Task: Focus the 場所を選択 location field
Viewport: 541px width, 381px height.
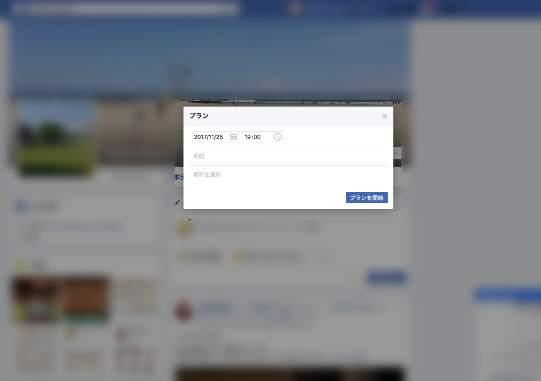Action: [289, 175]
